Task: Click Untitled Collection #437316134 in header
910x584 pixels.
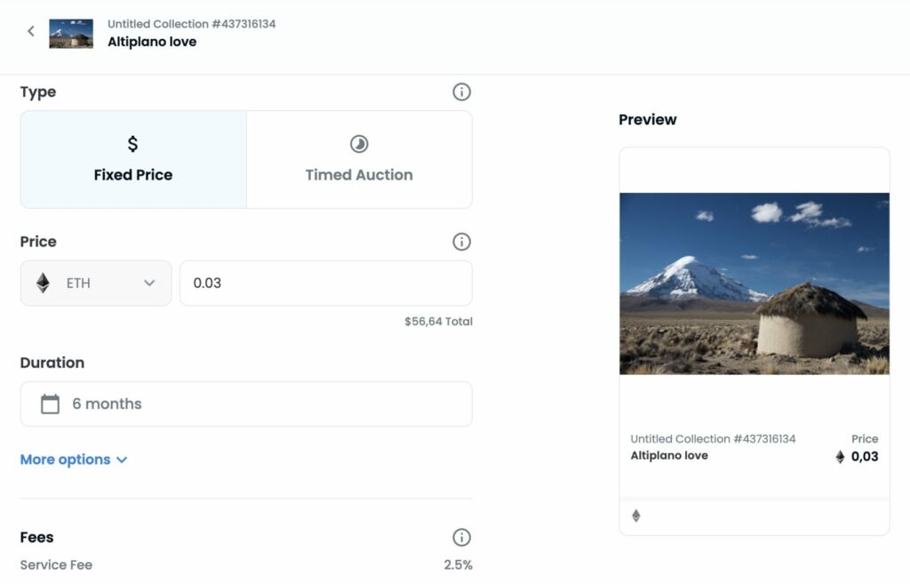Action: click(x=191, y=24)
